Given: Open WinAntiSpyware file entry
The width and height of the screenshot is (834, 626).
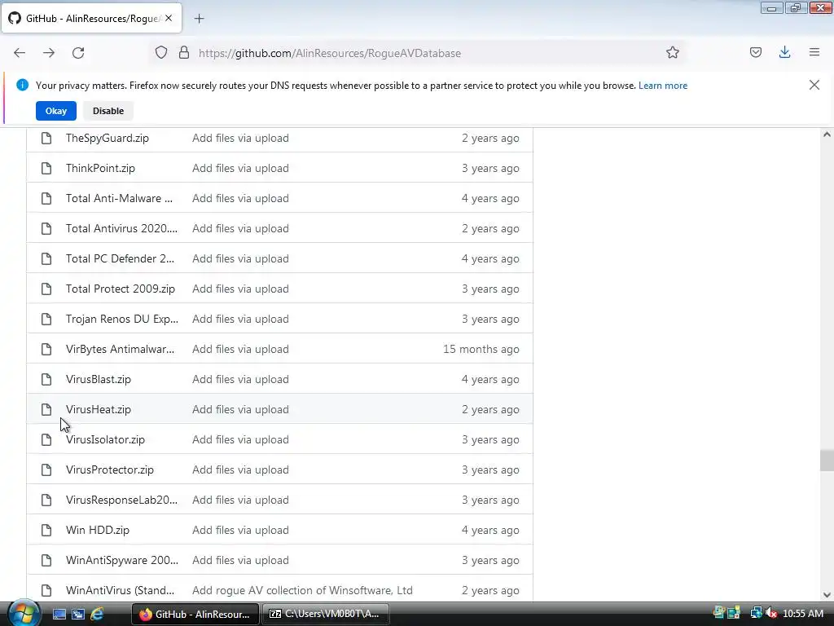Looking at the screenshot, I should 122,560.
